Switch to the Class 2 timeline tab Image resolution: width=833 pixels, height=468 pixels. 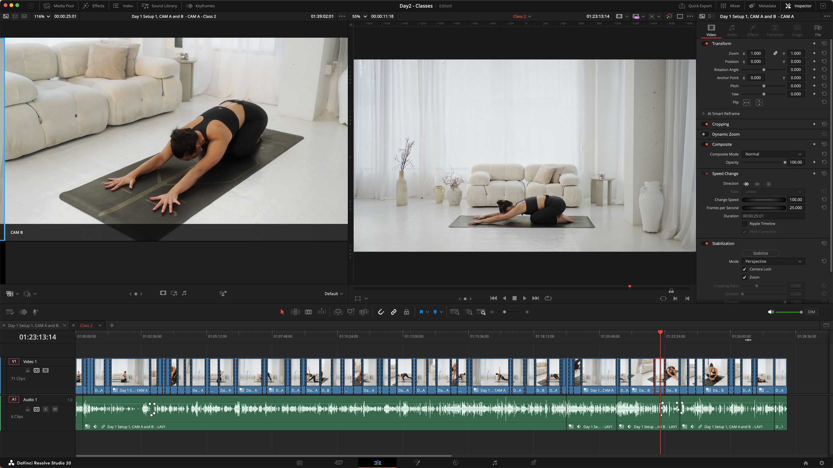point(86,326)
